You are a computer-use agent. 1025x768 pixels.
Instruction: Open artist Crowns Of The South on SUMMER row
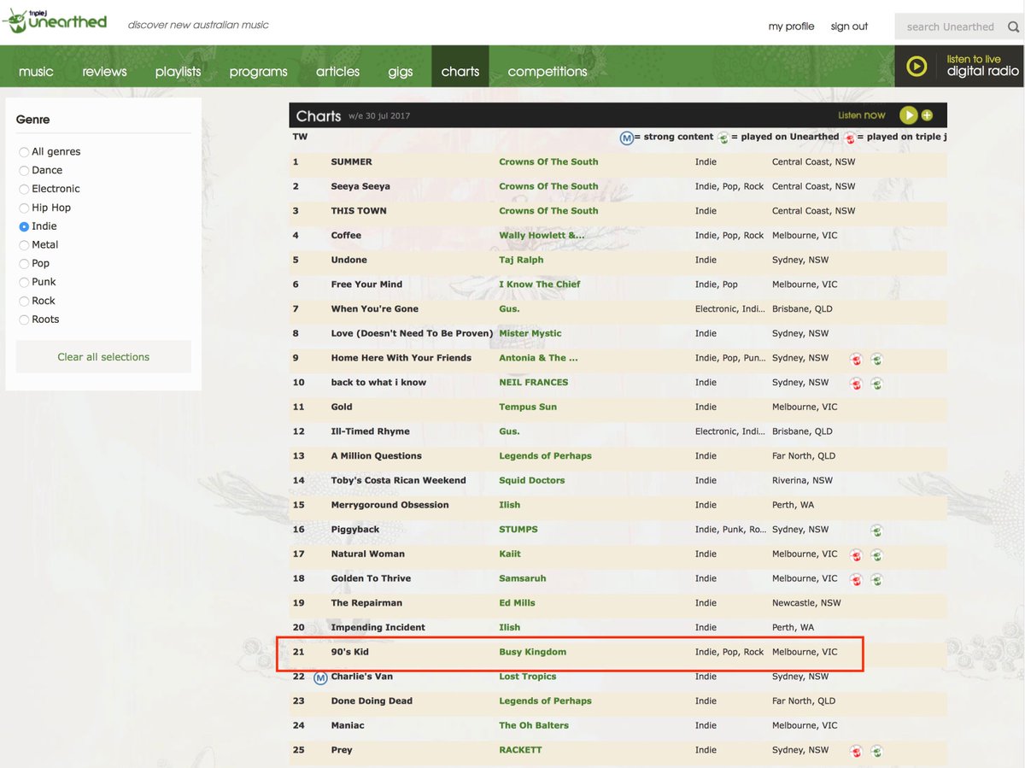pyautogui.click(x=548, y=161)
